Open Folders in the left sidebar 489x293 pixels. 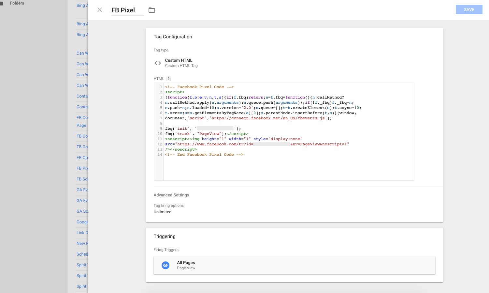tap(17, 3)
